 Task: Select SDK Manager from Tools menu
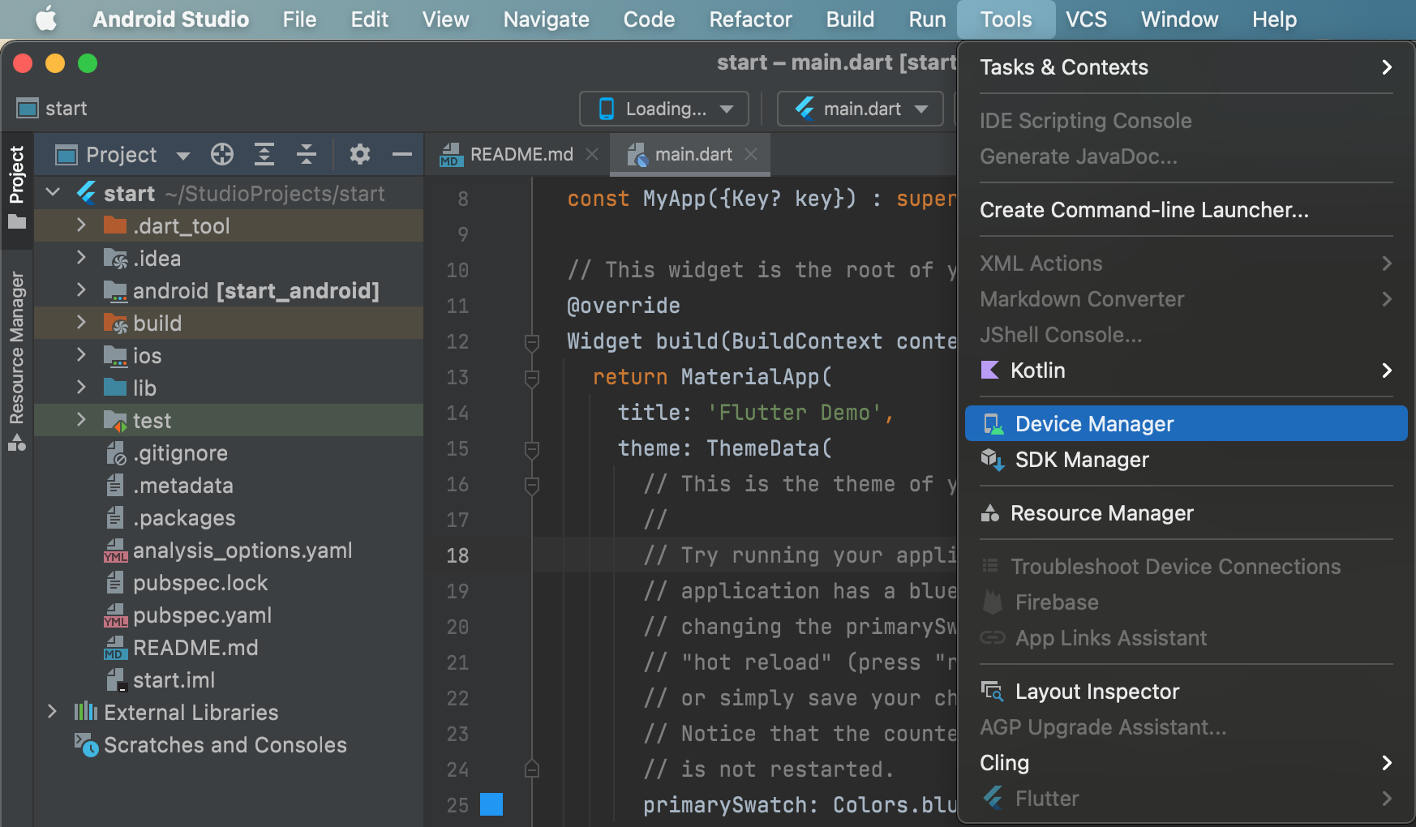(1186, 460)
